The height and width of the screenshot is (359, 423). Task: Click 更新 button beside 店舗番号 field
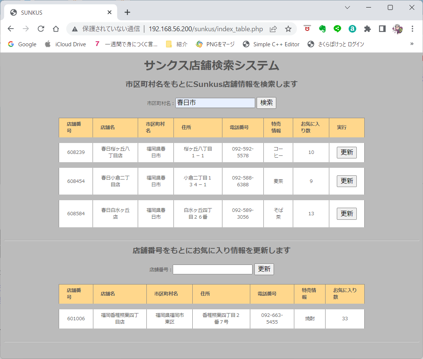264,269
